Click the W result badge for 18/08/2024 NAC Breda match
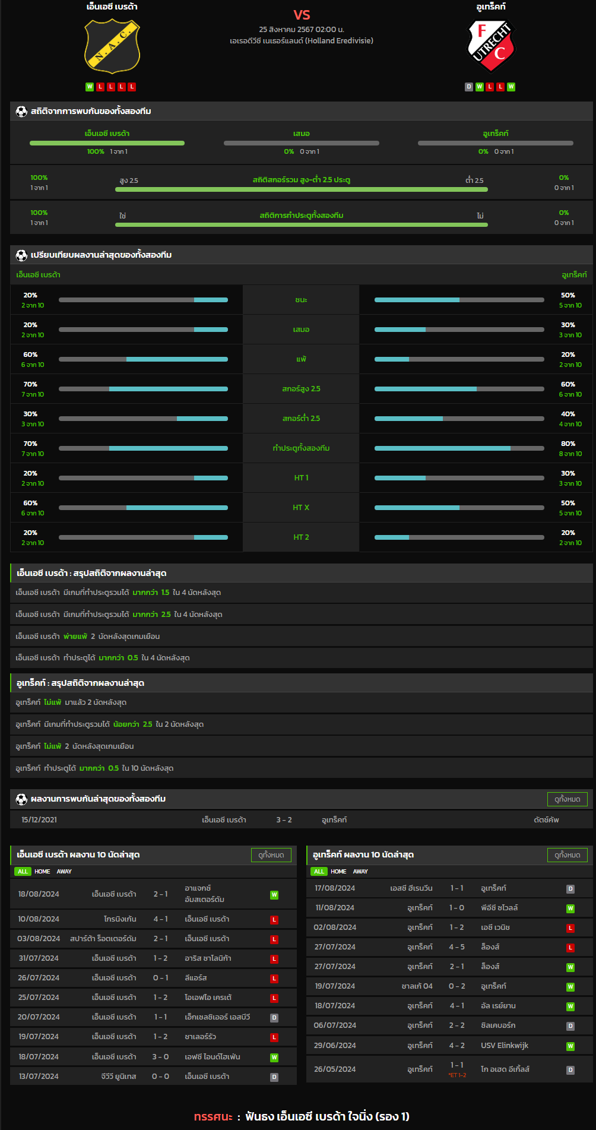This screenshot has width=596, height=1130. 274,895
